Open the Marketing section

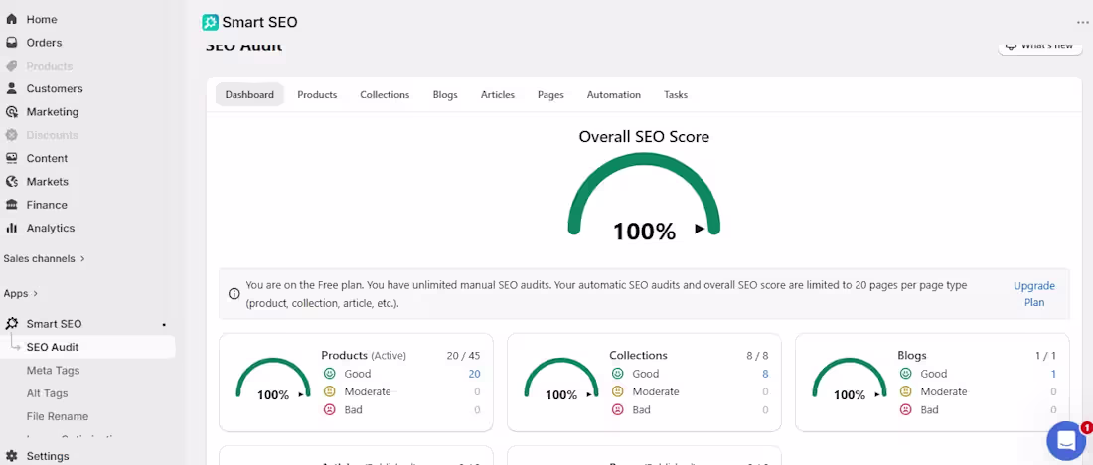(x=53, y=111)
